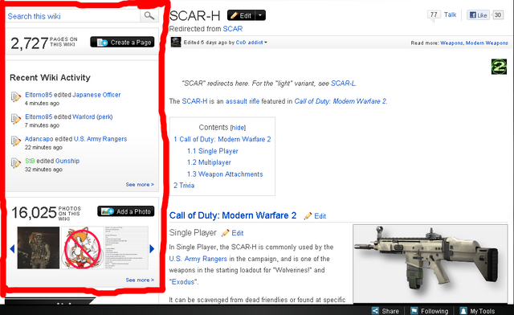Click the 30 likes counter
The image size is (514, 315).
pyautogui.click(x=498, y=14)
